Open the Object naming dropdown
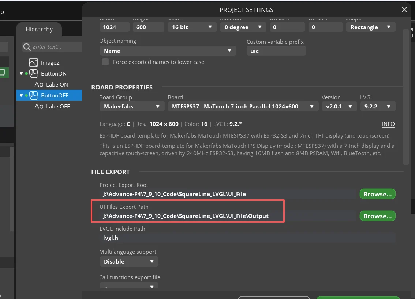The width and height of the screenshot is (415, 299). [x=168, y=51]
